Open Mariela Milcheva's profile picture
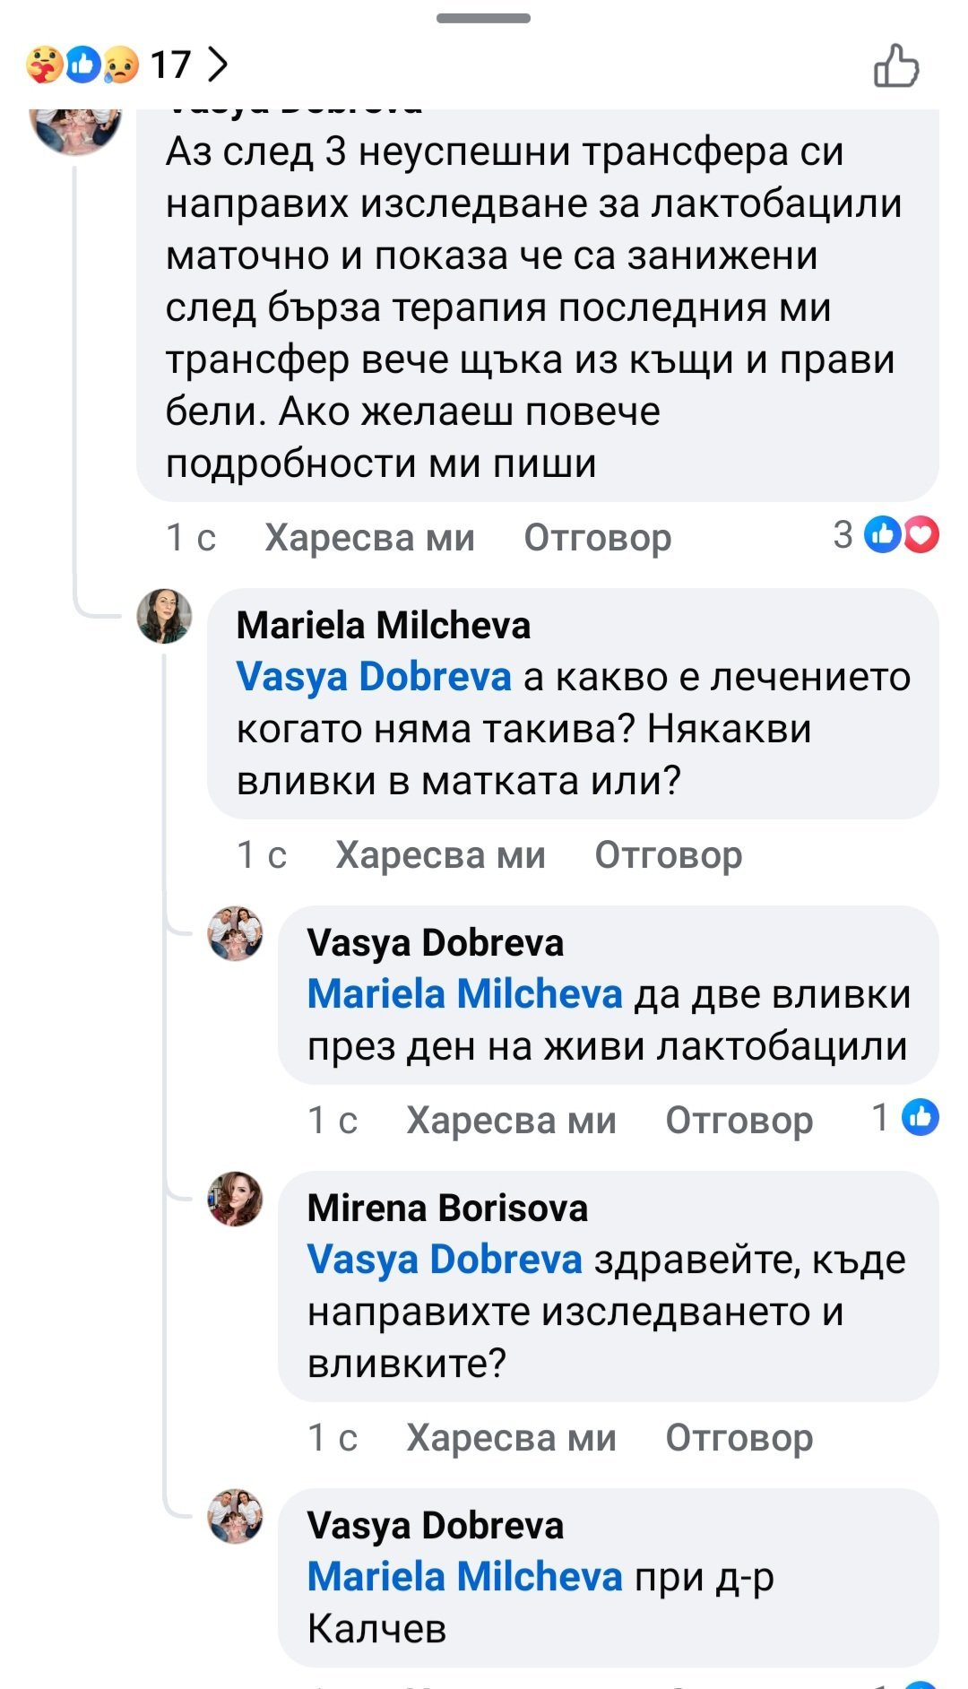This screenshot has height=1689, width=968. (x=164, y=616)
